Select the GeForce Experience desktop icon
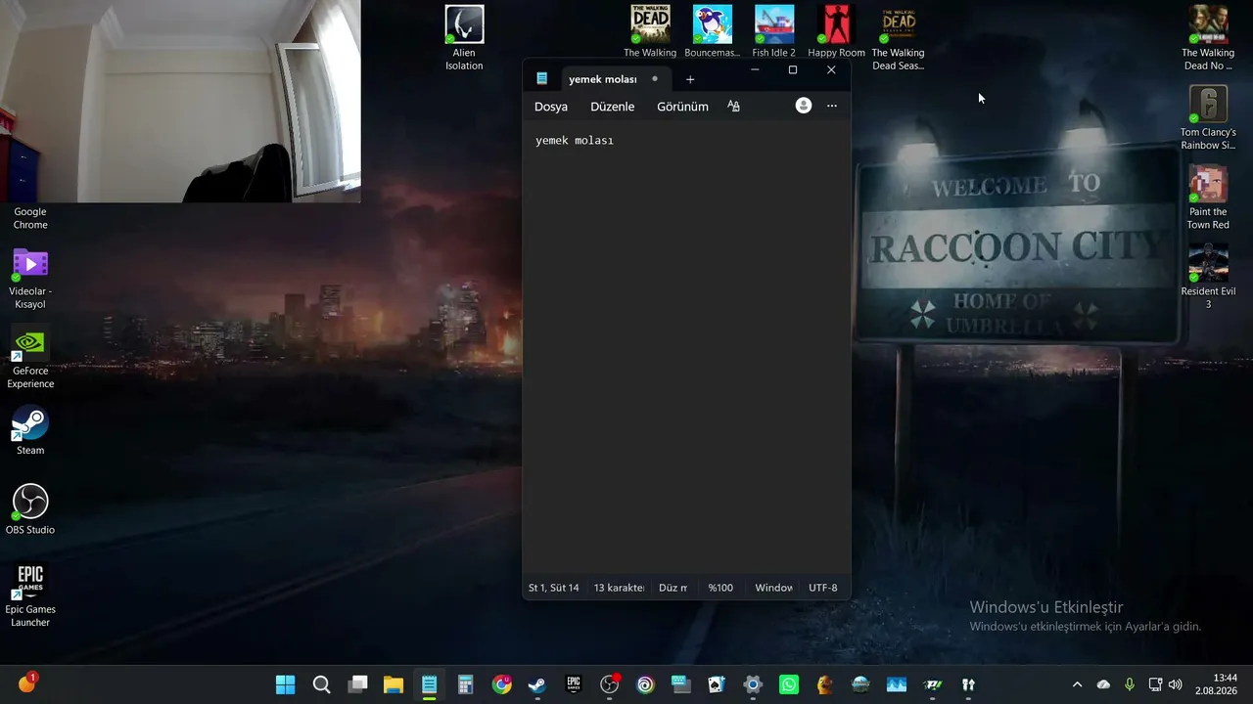This screenshot has width=1253, height=704. pos(30,357)
